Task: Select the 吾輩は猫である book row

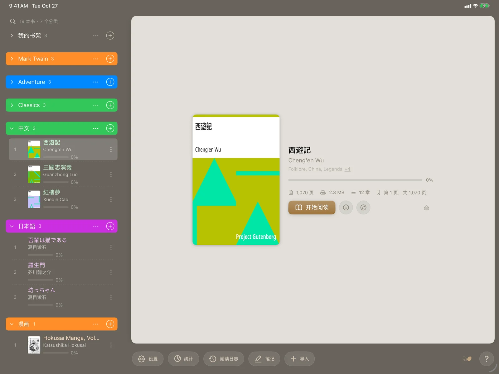Action: [63, 247]
